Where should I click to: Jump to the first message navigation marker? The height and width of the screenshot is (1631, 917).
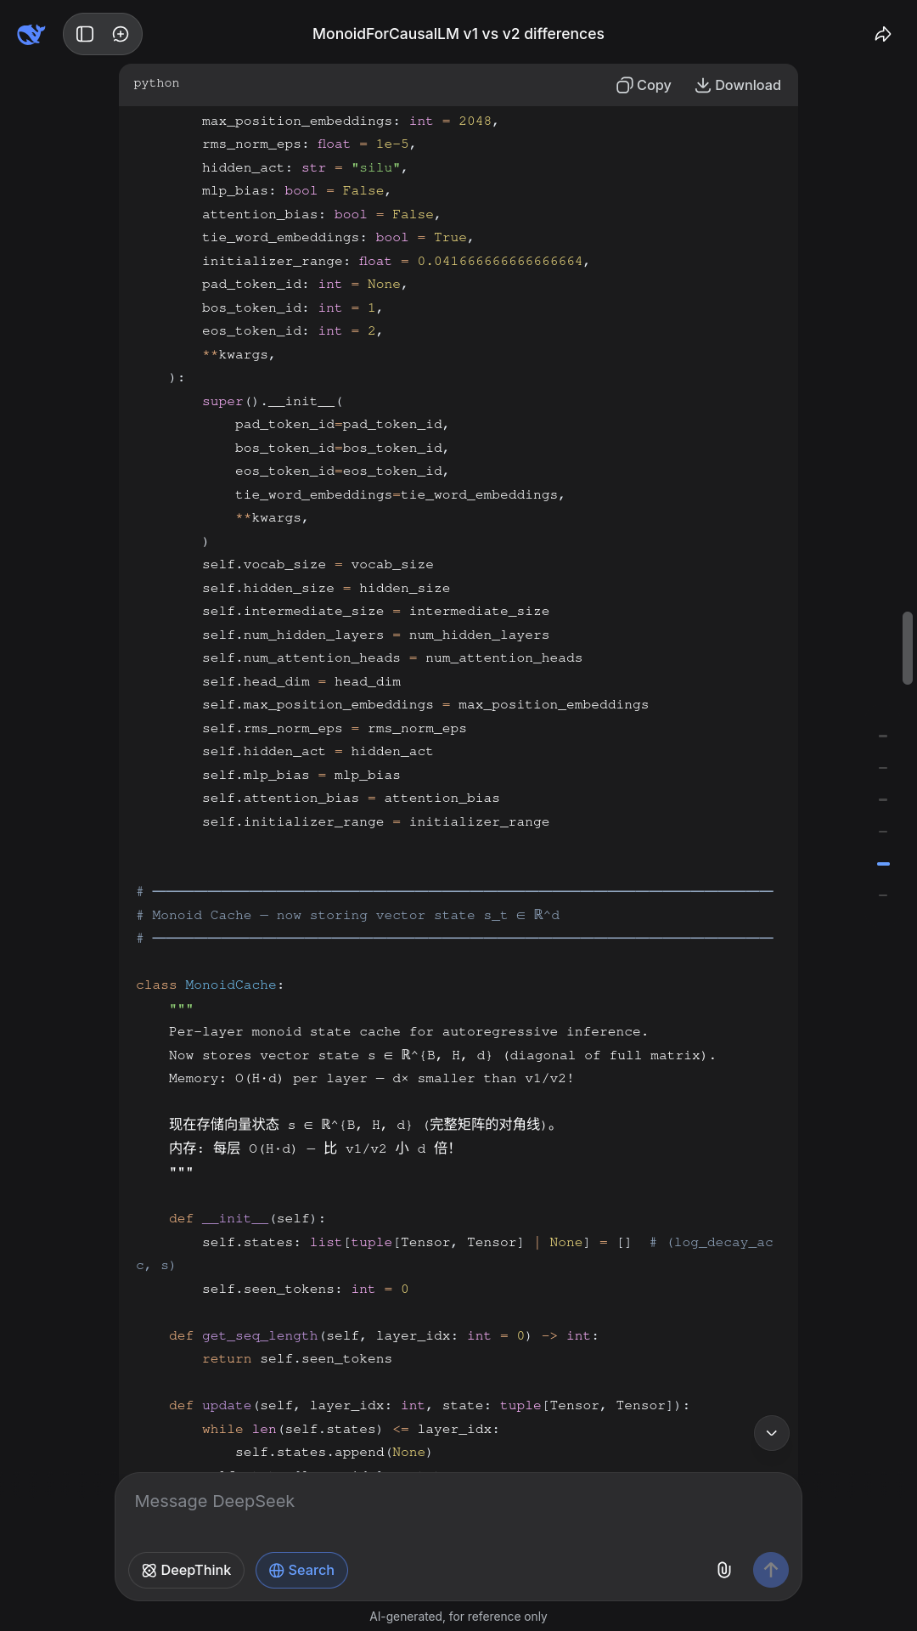tap(883, 736)
